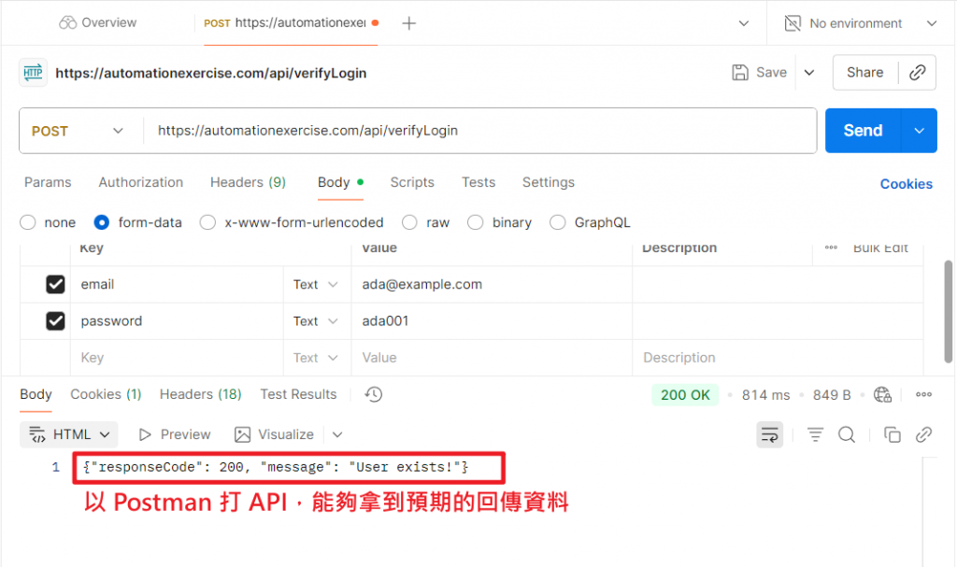Click the form-data vertical scrollbar
Image resolution: width=957 pixels, height=567 pixels.
tap(948, 311)
